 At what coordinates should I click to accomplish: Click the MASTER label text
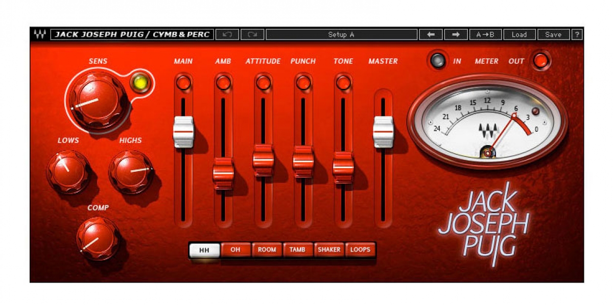(x=383, y=61)
